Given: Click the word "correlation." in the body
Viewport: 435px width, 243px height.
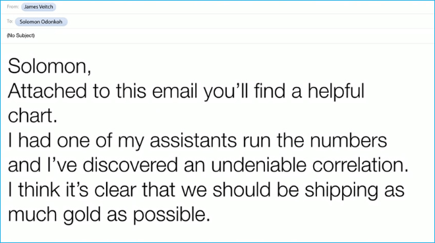Looking at the screenshot, I should click(x=361, y=165).
